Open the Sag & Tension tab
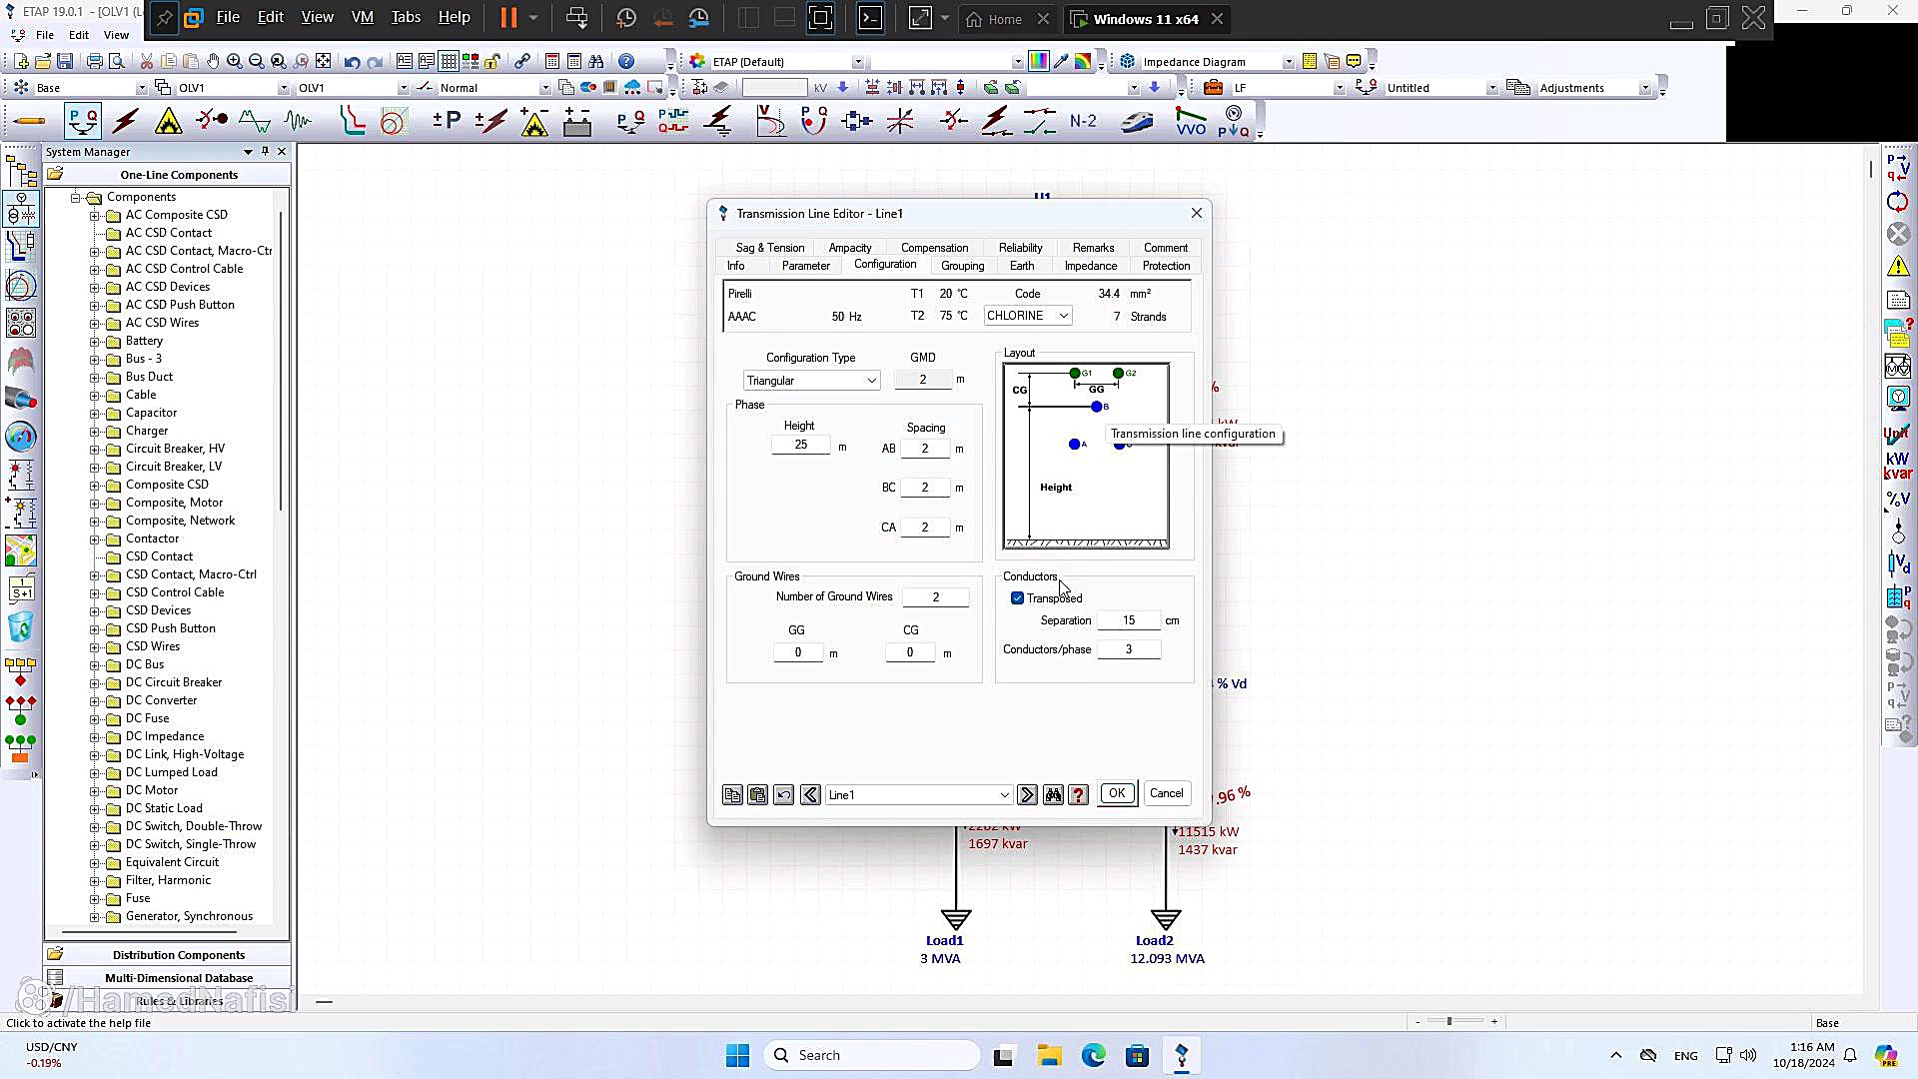 click(769, 248)
